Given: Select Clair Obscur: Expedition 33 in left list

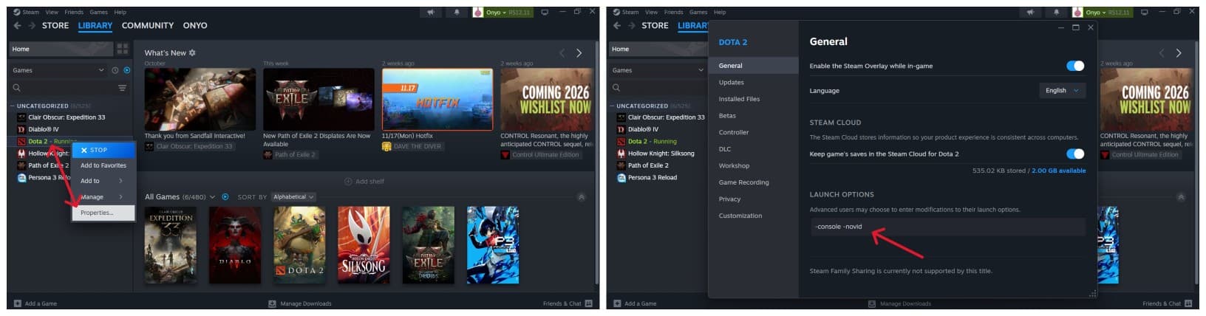Looking at the screenshot, I should 67,117.
